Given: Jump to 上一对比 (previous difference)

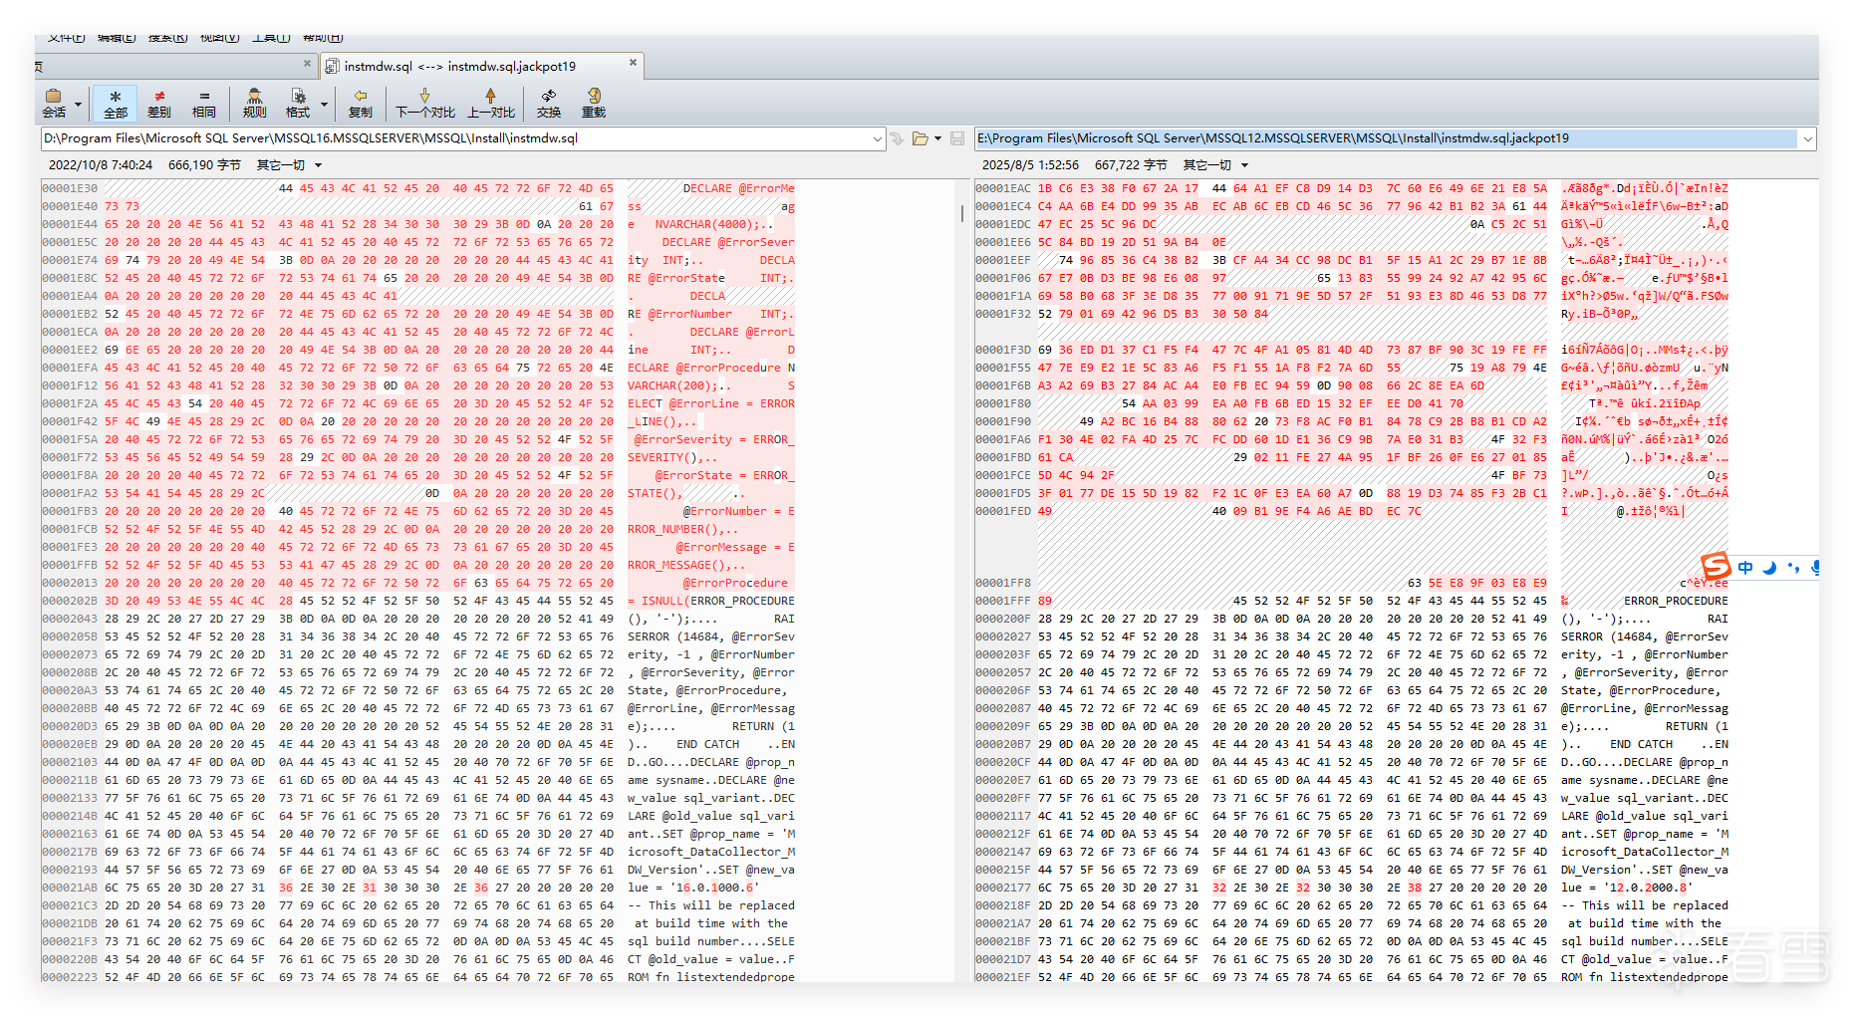Looking at the screenshot, I should (491, 104).
